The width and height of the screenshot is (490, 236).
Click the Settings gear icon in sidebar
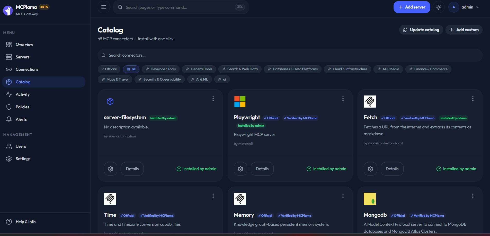pos(9,159)
